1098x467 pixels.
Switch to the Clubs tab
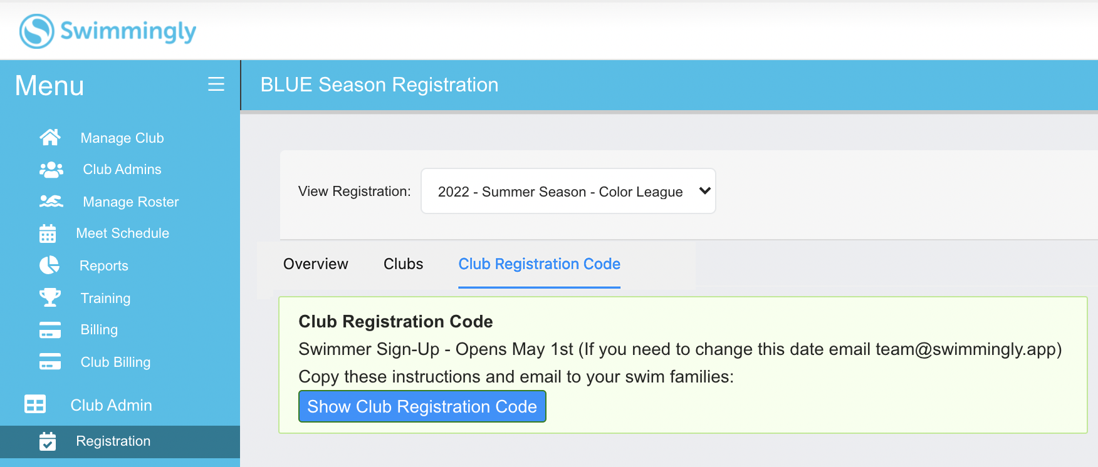click(403, 264)
